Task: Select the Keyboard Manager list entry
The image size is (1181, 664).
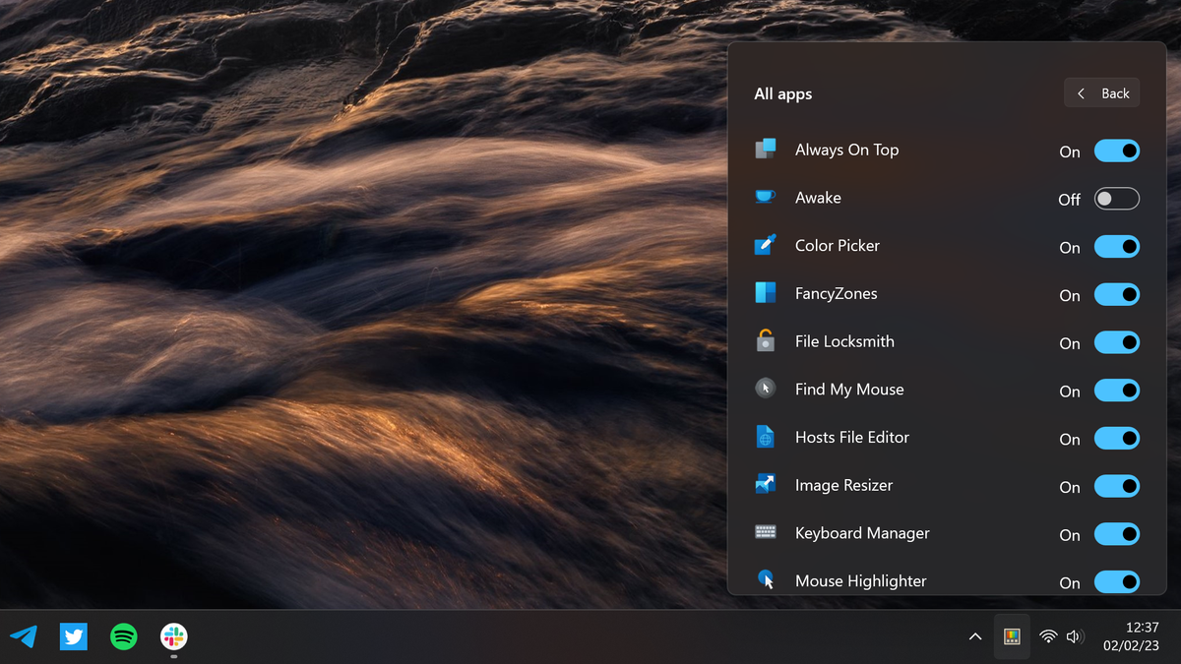Action: point(947,533)
